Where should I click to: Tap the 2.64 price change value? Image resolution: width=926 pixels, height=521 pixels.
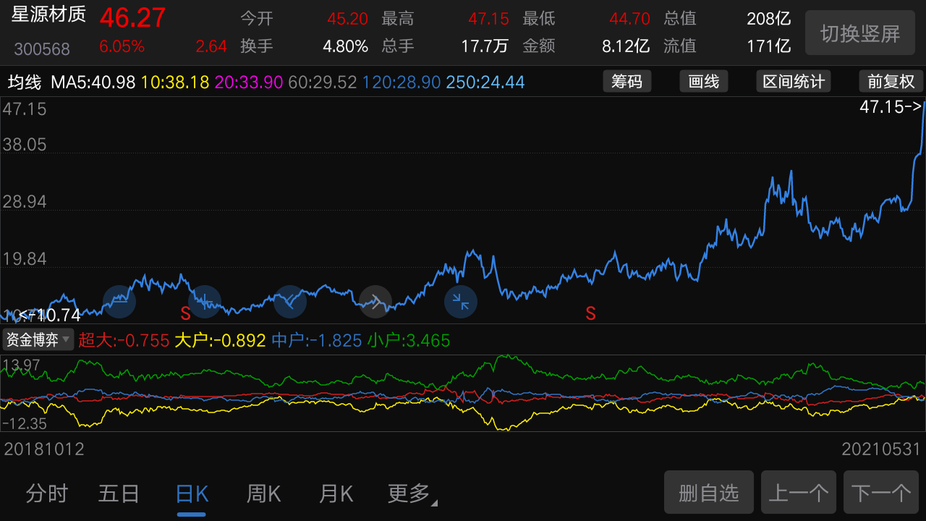(x=211, y=46)
